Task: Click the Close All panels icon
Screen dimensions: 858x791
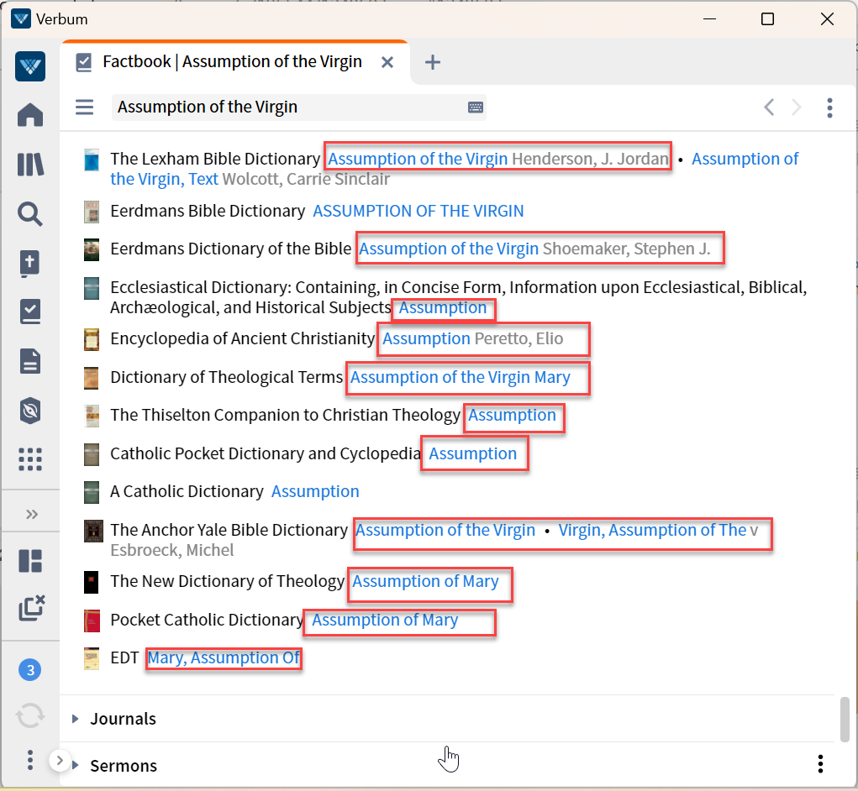Action: click(31, 607)
